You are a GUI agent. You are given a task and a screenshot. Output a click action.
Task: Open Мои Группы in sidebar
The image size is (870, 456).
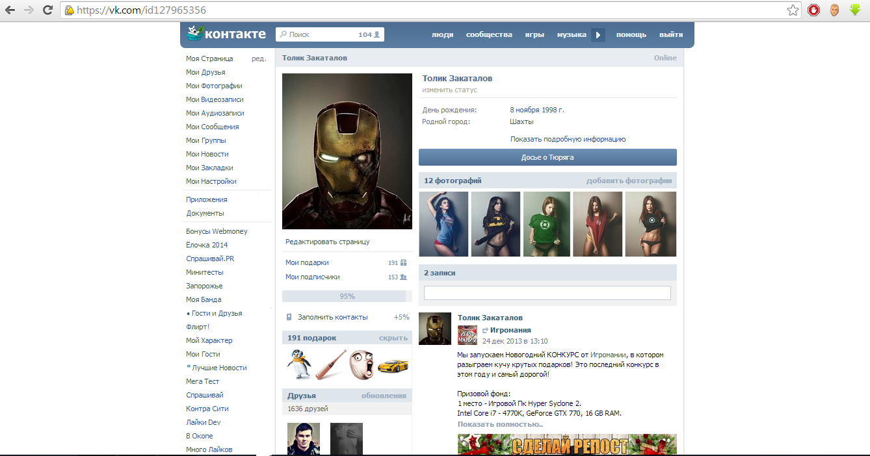coord(206,140)
